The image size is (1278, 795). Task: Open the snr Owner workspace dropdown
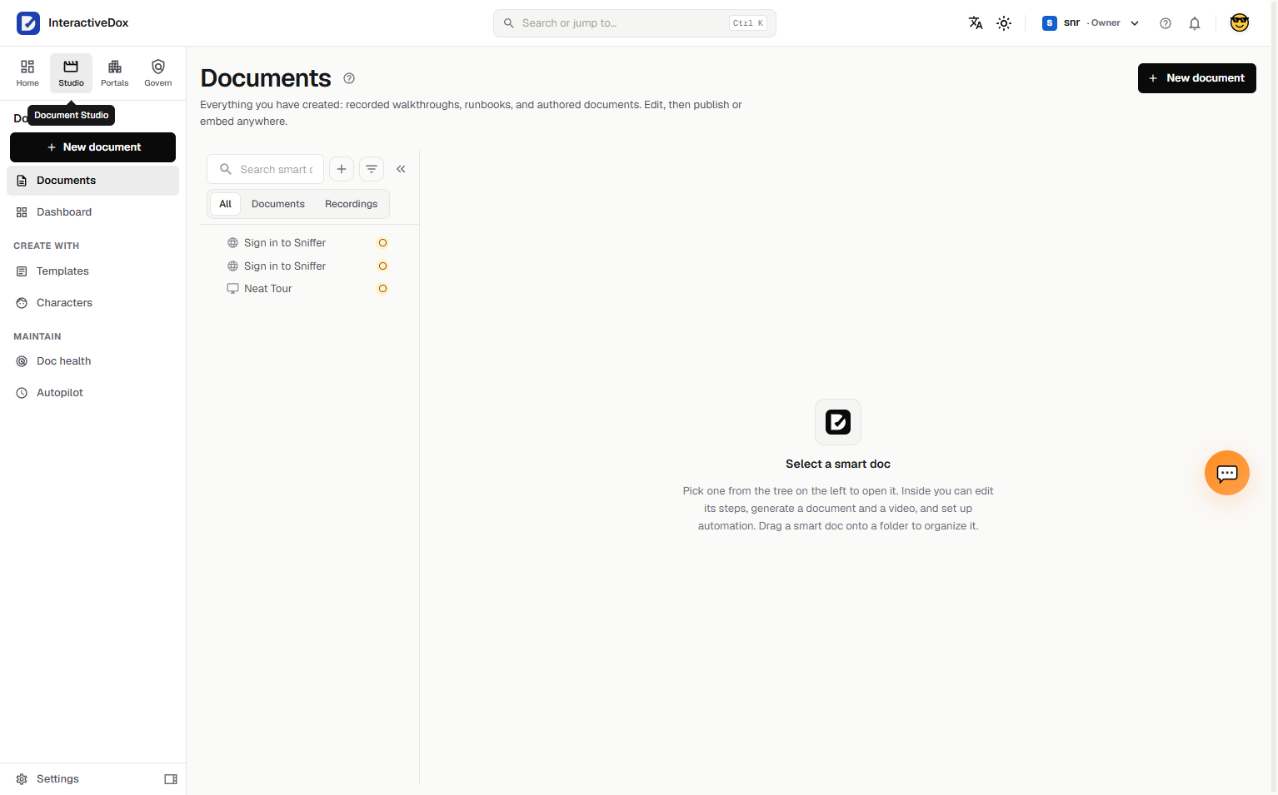[x=1091, y=23]
